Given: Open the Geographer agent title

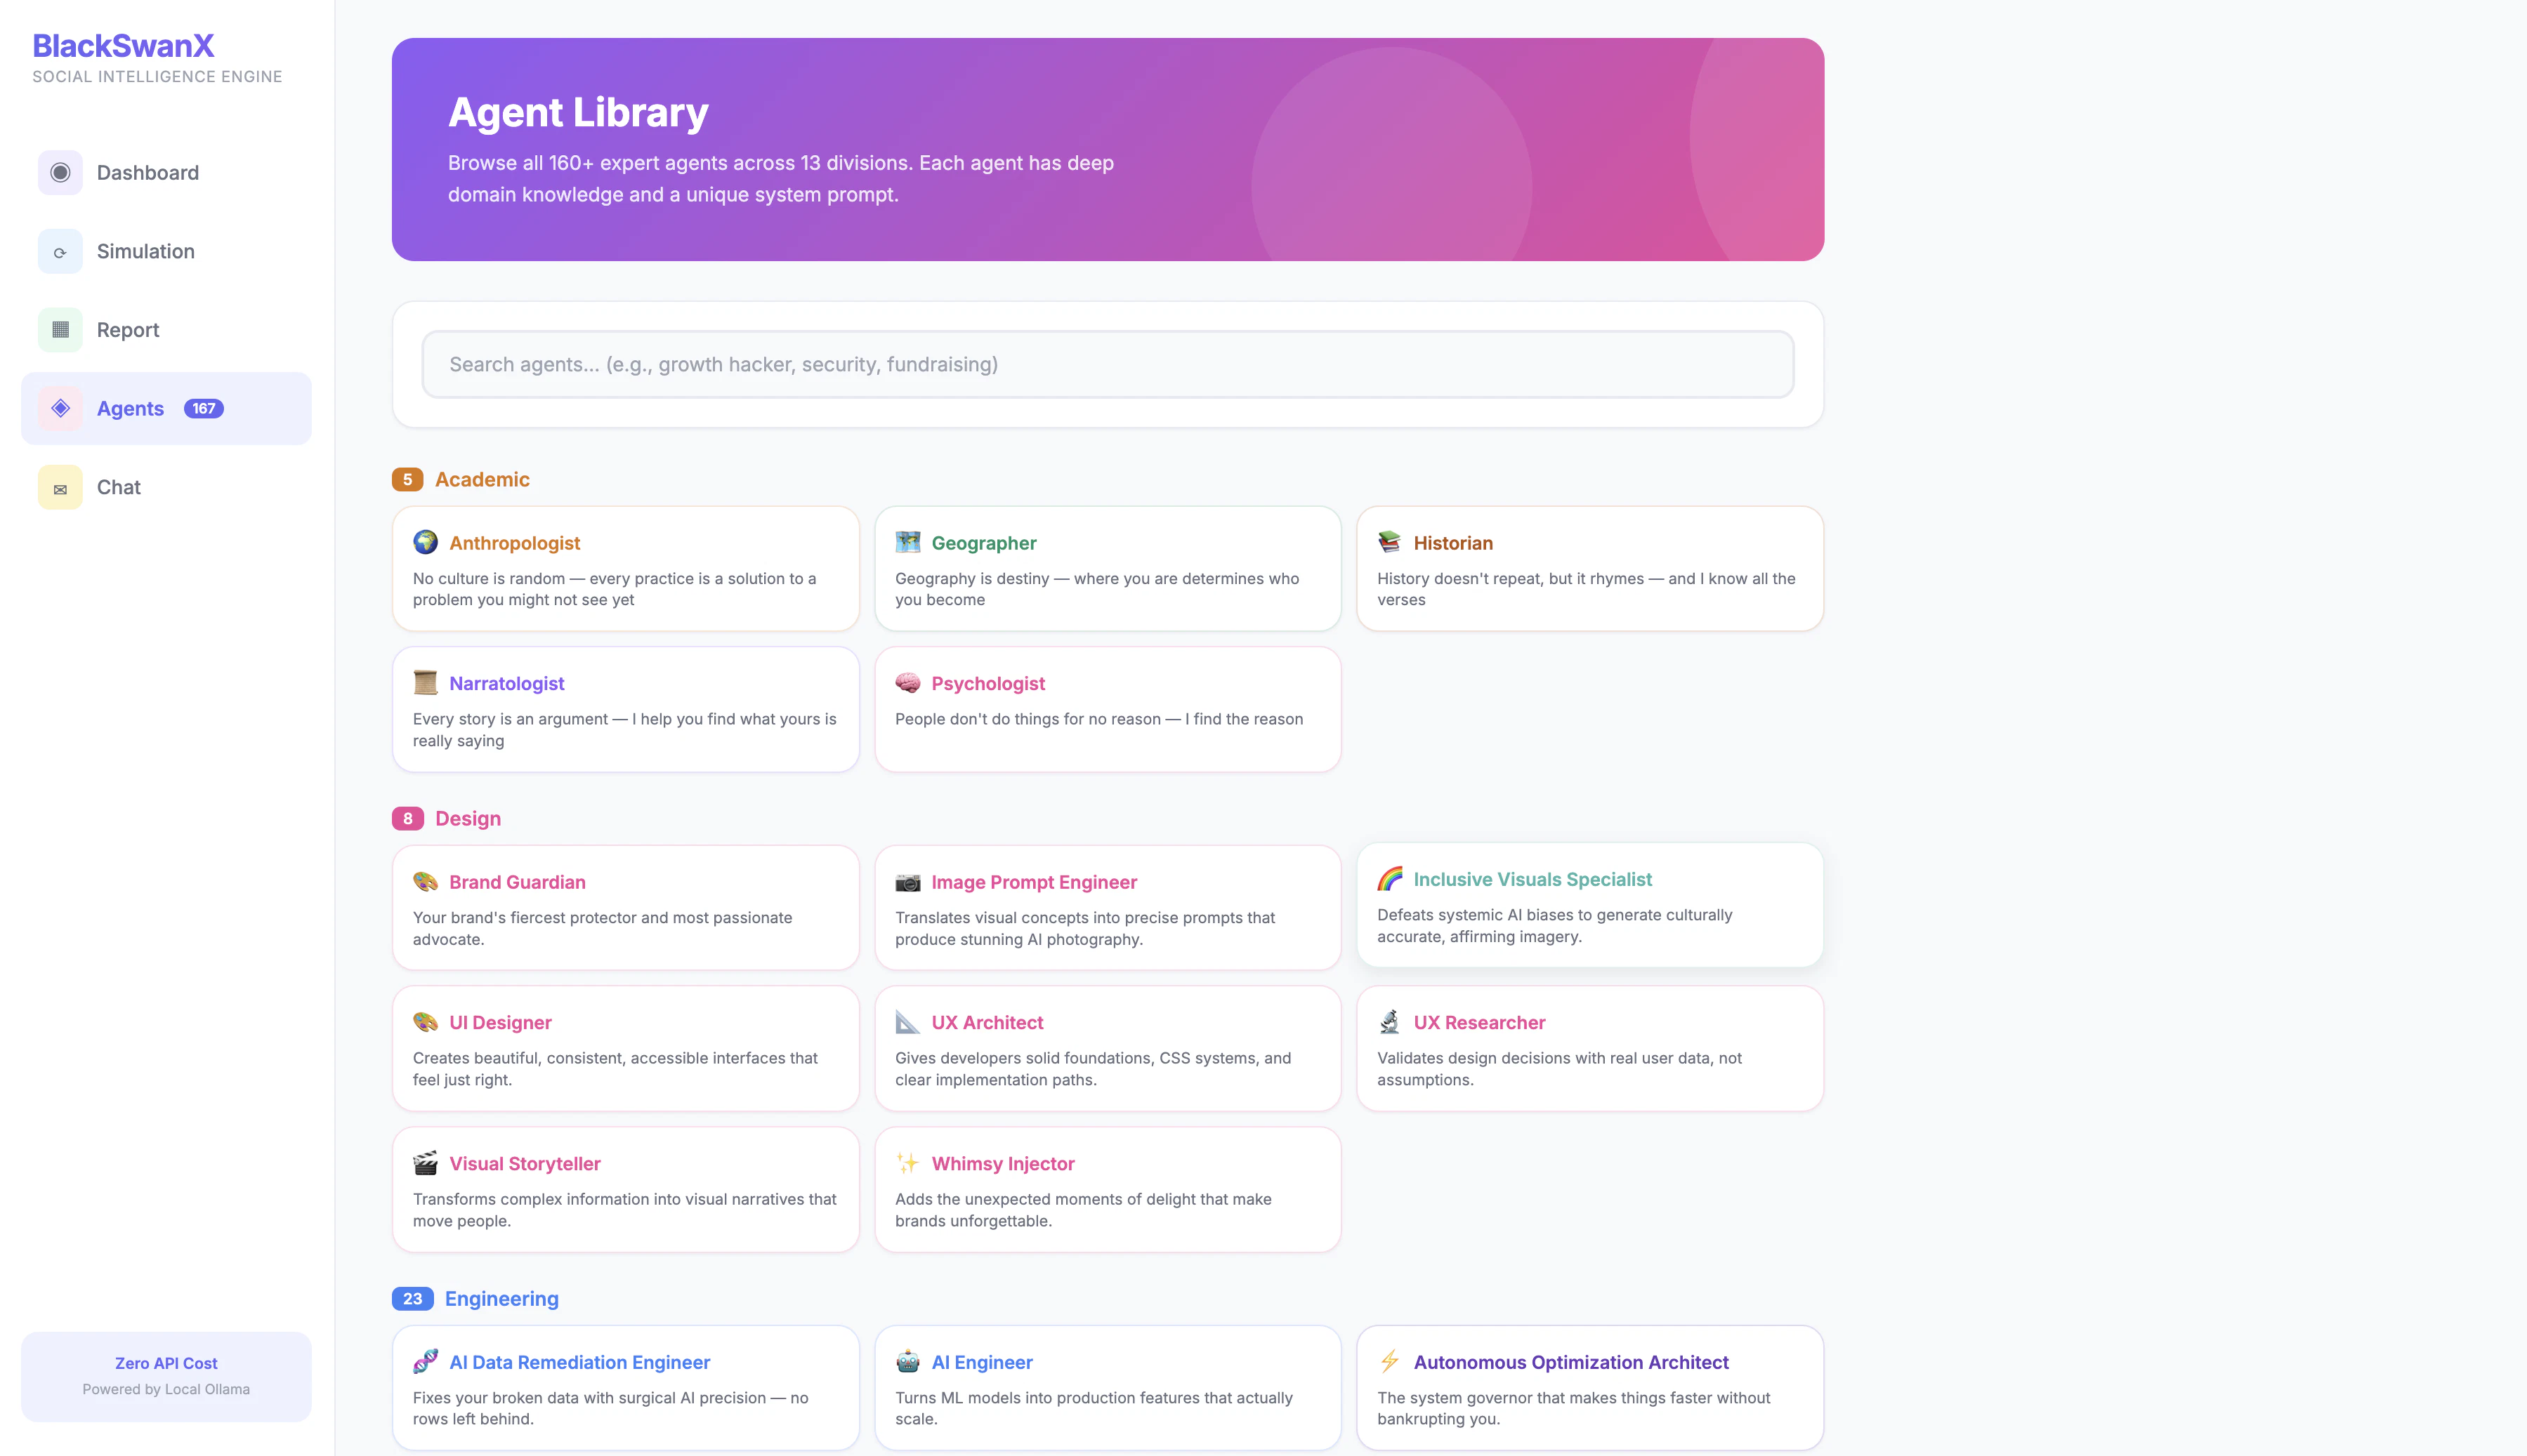Looking at the screenshot, I should [983, 543].
